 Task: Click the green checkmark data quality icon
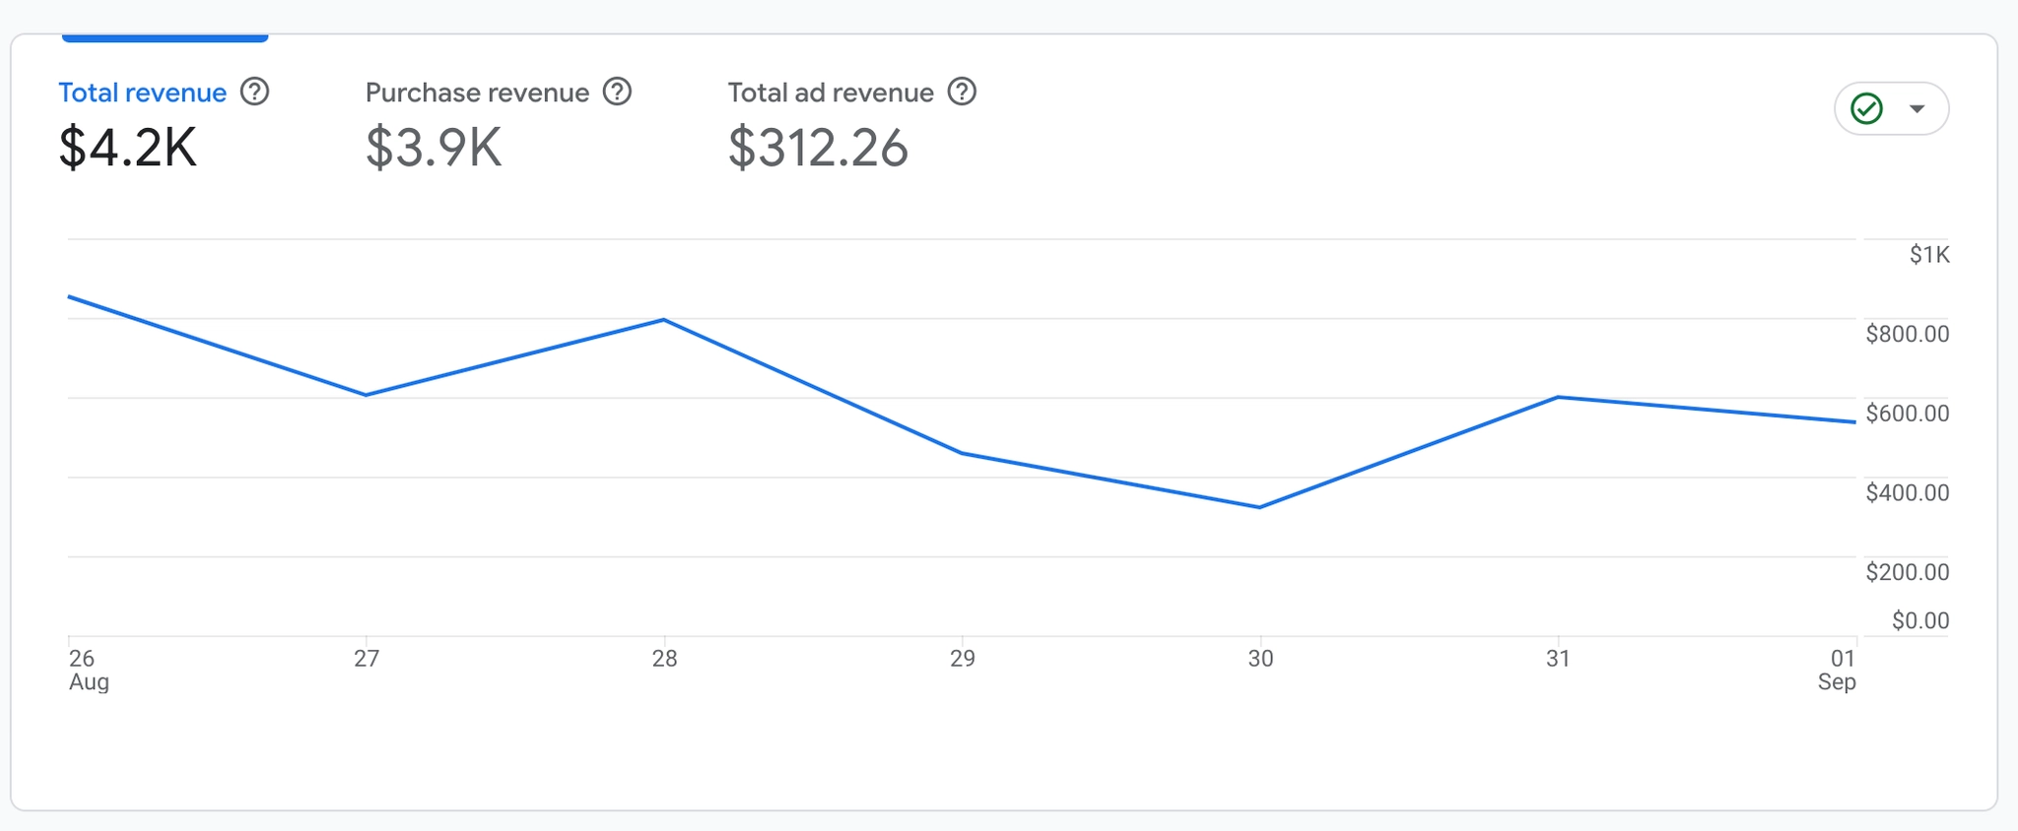pos(1866,108)
